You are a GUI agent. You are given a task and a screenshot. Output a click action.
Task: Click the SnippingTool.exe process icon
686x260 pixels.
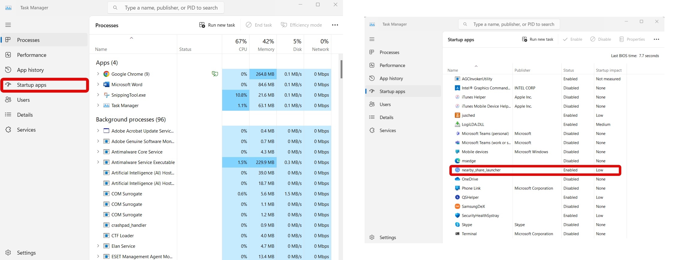106,95
